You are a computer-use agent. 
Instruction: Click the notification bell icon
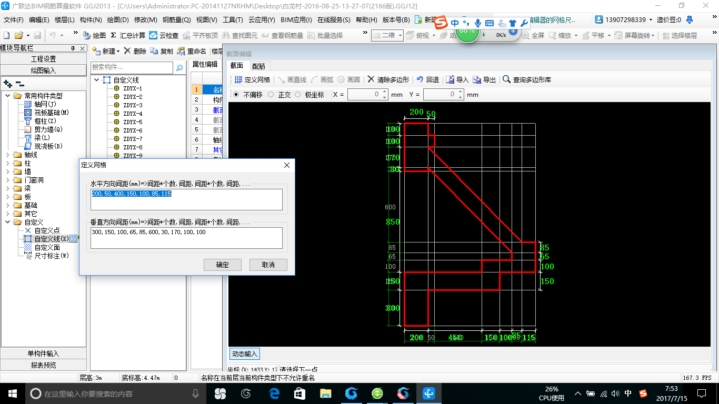pos(690,19)
